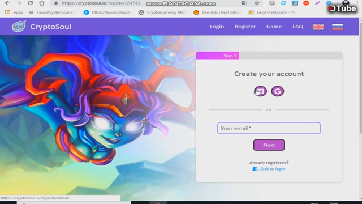Click the browser back arrow

pos(7,3)
